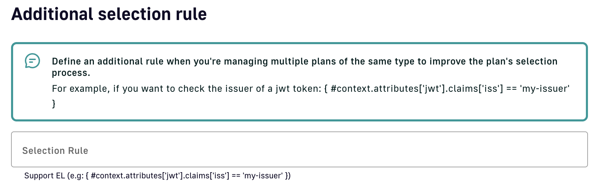Screen dimensions: 599x187
Task: Click #context.attributes expression in the helper text
Action: (x=126, y=176)
